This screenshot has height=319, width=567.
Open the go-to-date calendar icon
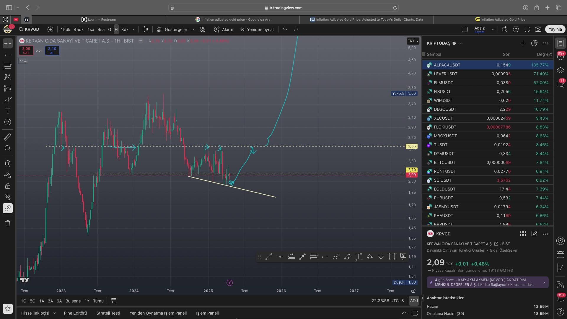click(x=113, y=301)
